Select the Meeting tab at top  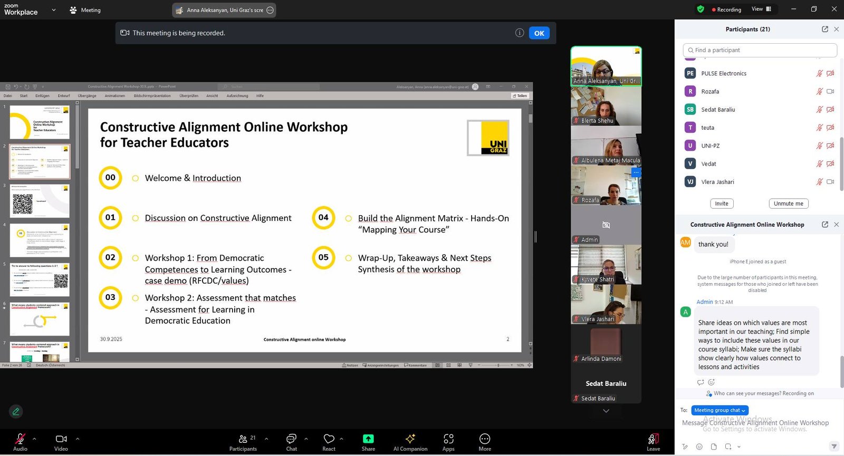pyautogui.click(x=85, y=10)
